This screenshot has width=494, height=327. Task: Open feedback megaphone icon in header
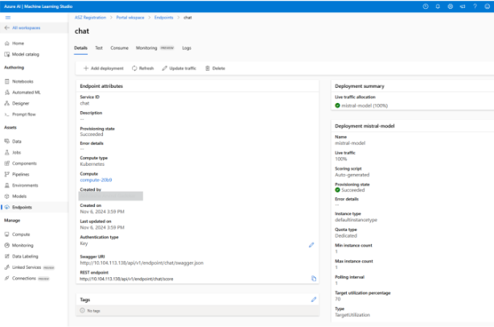tap(463, 6)
